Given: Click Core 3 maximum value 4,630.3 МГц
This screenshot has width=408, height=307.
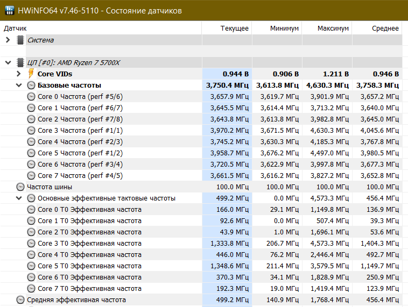Looking at the screenshot, I should coord(329,131).
